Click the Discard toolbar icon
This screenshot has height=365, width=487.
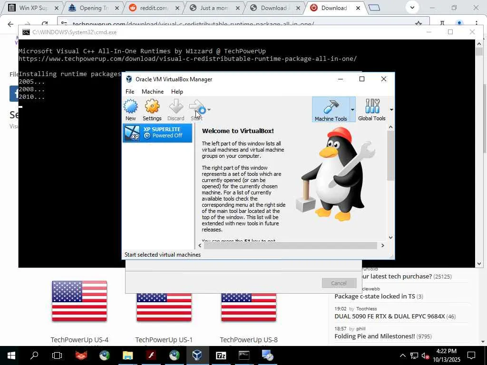coord(176,110)
